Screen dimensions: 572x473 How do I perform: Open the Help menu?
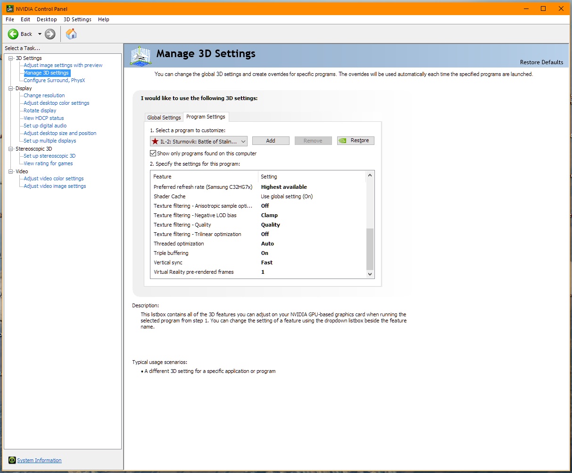pyautogui.click(x=104, y=19)
